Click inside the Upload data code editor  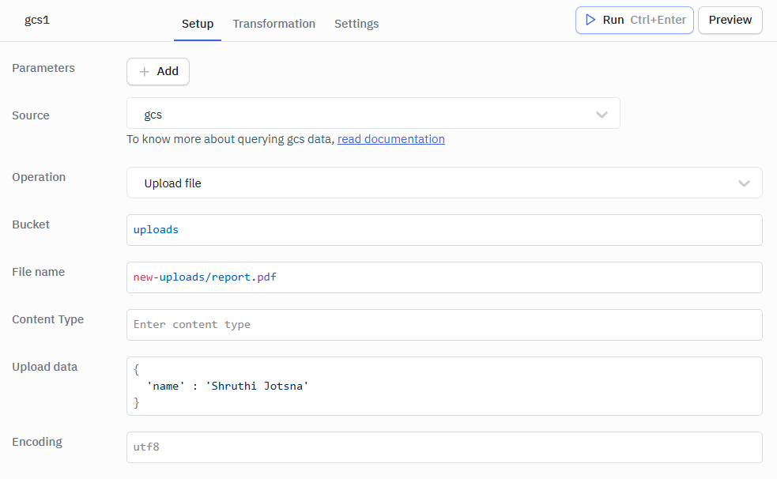[x=443, y=386]
